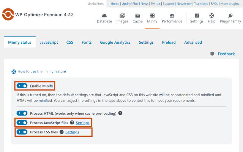Screen dimensions: 243x152
Task: Toggle the Process CSS files switch
Action: 22,132
